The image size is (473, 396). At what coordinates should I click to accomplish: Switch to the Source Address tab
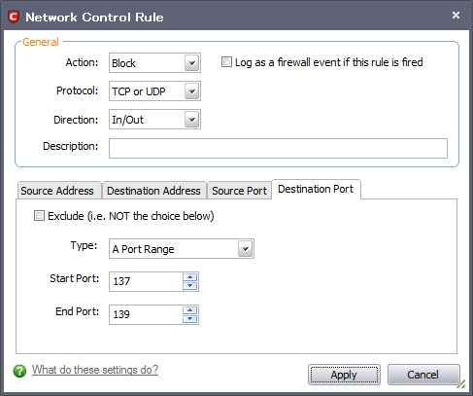pos(59,191)
